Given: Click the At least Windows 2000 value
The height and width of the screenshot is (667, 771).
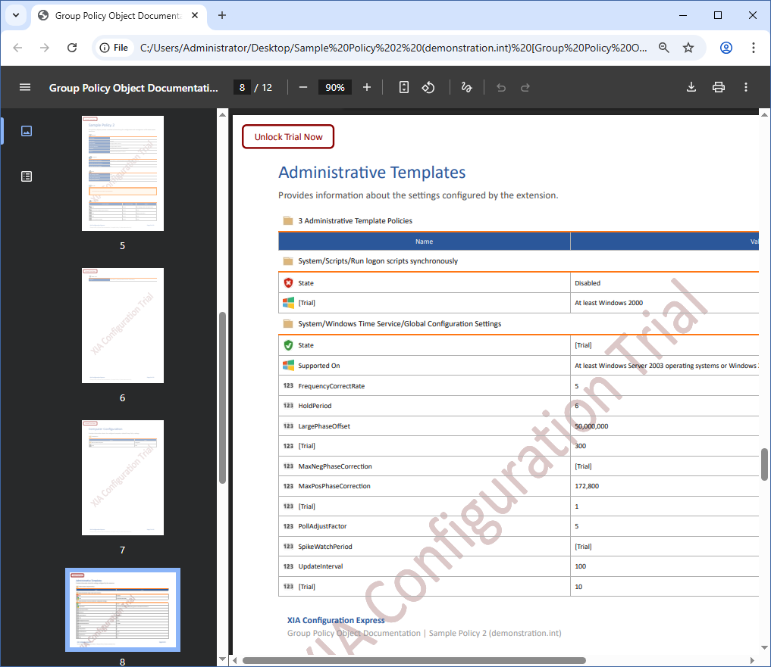Looking at the screenshot, I should coord(609,303).
